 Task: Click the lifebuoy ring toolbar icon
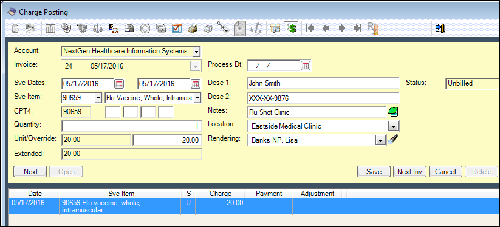[145, 29]
